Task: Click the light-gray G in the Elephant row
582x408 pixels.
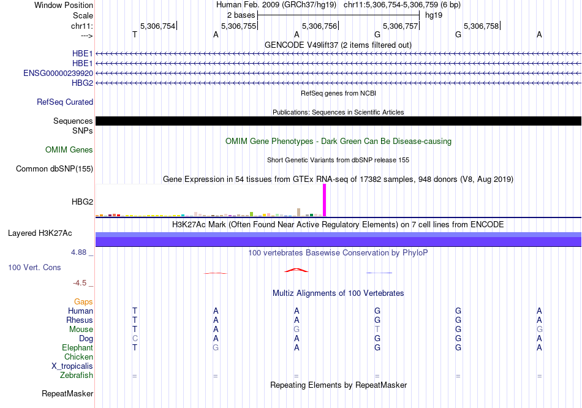Action: pyautogui.click(x=216, y=348)
